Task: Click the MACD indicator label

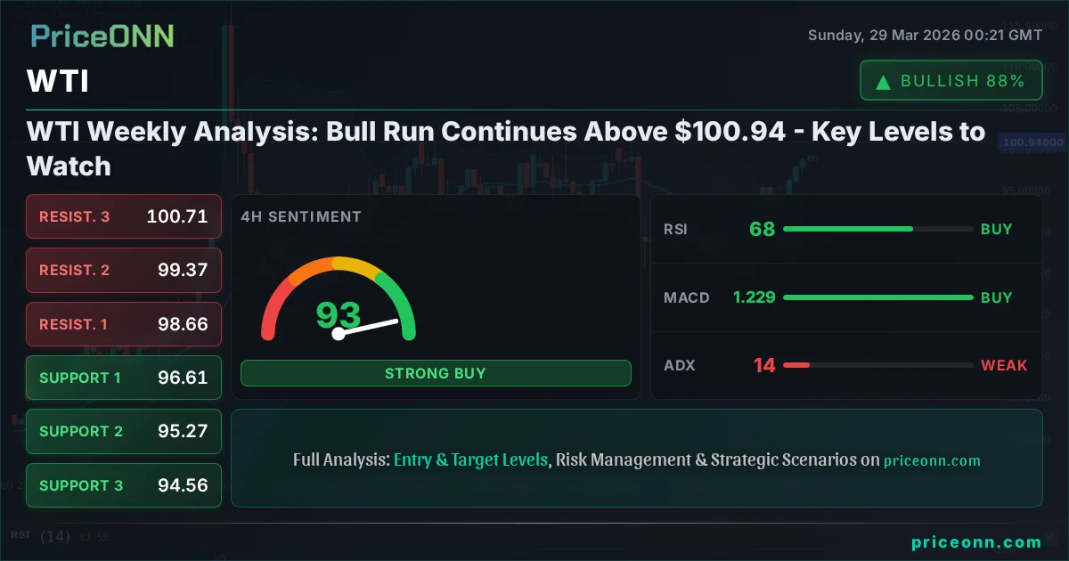Action: (x=686, y=297)
